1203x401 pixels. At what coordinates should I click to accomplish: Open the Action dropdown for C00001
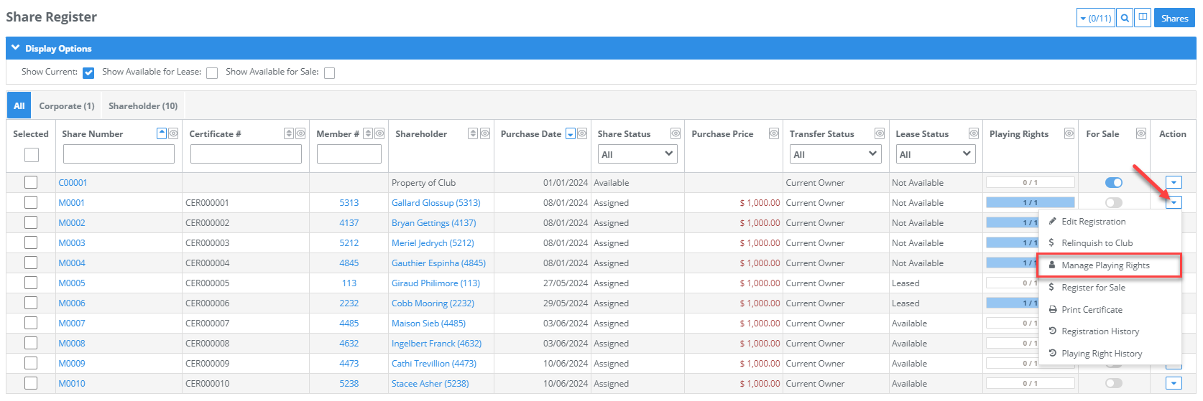click(1174, 182)
